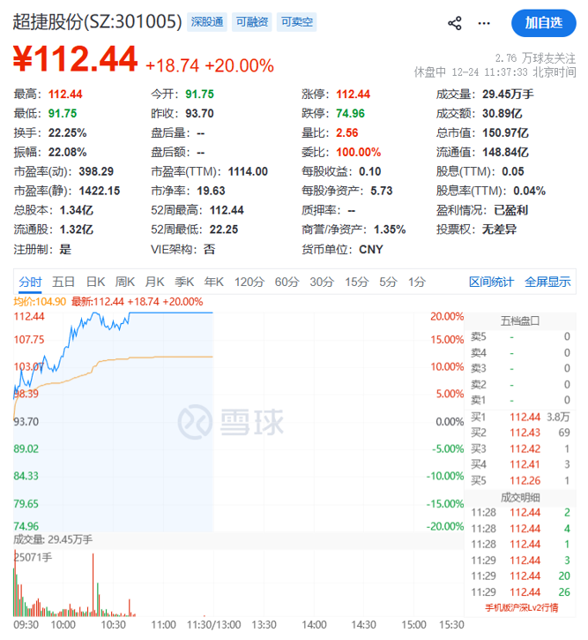Screen dimensions: 588x640
Task: Switch to the 分时 chart tab
Action: 30,282
